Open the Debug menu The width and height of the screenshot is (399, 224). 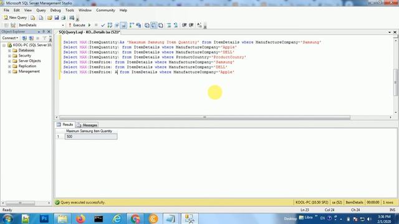(55, 11)
